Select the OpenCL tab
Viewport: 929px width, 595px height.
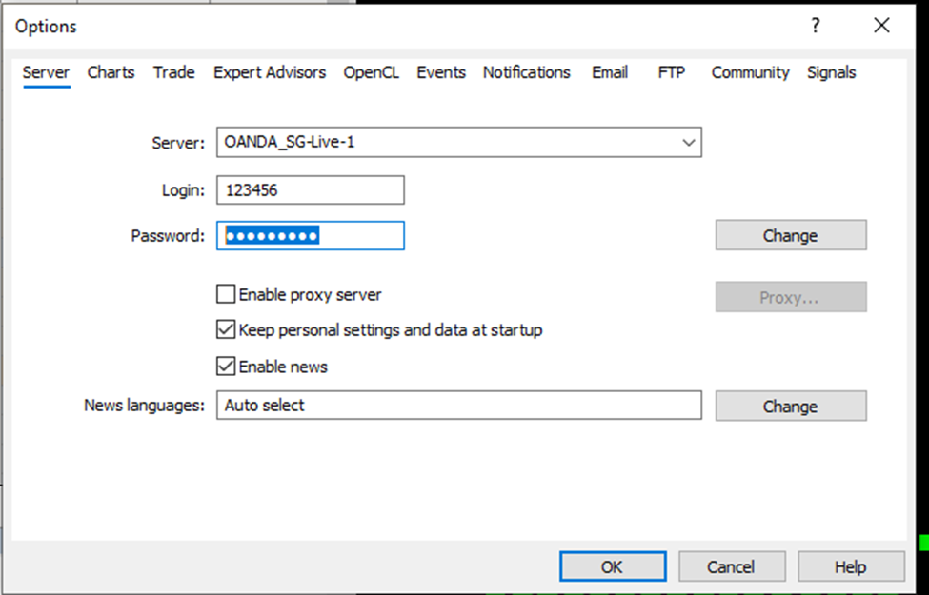pyautogui.click(x=371, y=72)
